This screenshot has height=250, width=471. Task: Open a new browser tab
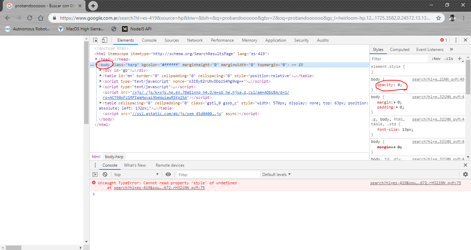93,6
